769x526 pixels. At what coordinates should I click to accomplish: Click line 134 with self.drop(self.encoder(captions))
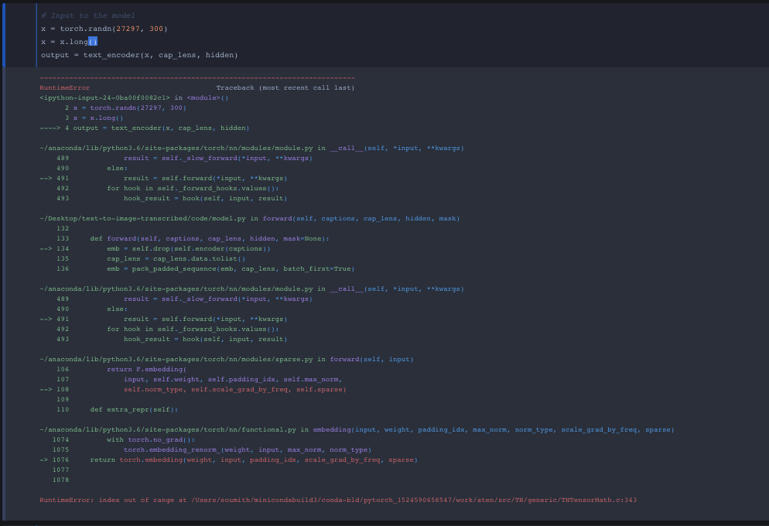(x=189, y=248)
